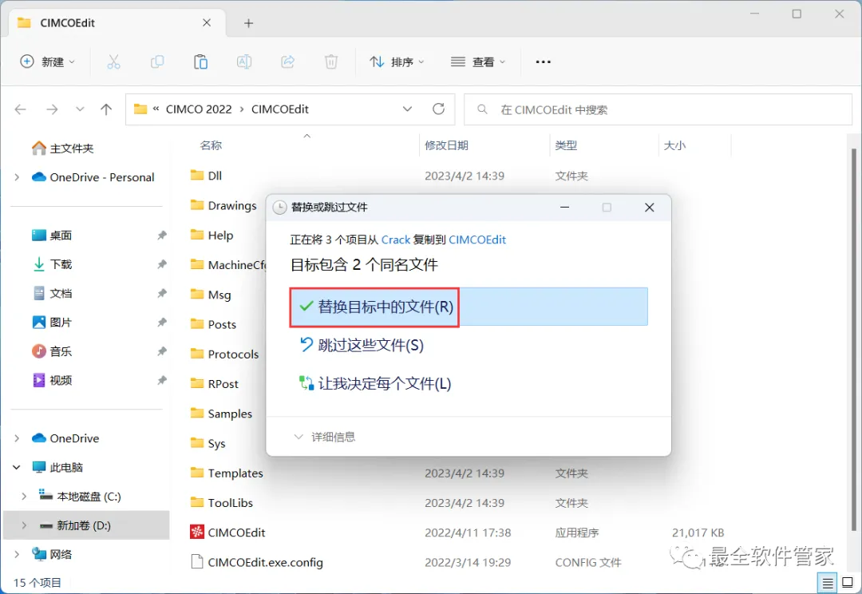Expand the 网络 node
862x594 pixels.
pos(17,554)
